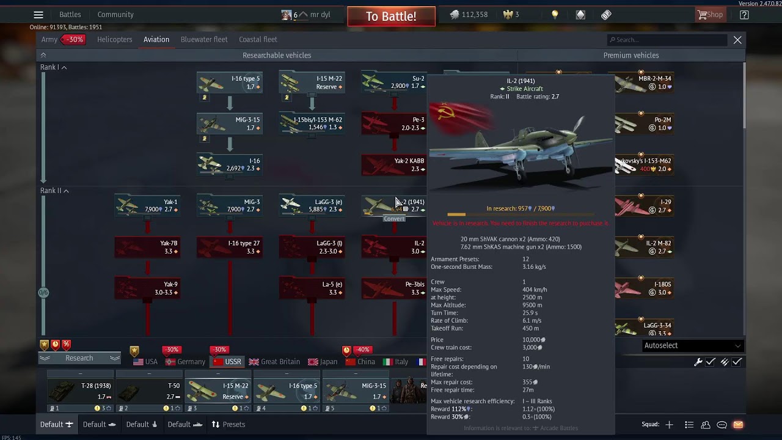Close the research tree window

pyautogui.click(x=737, y=40)
